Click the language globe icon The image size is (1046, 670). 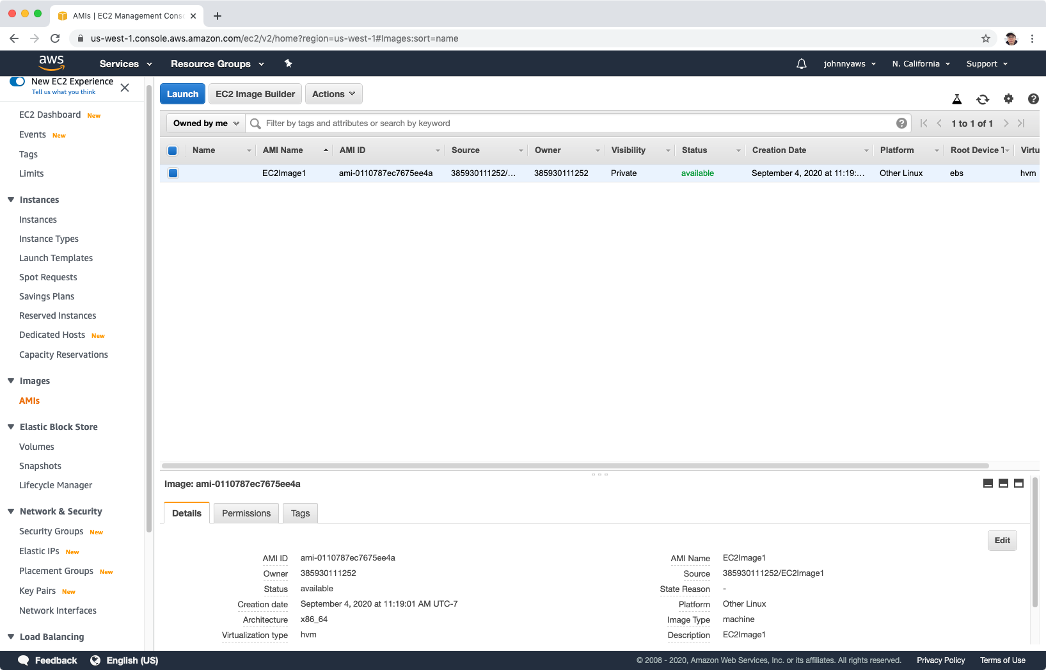click(x=95, y=660)
